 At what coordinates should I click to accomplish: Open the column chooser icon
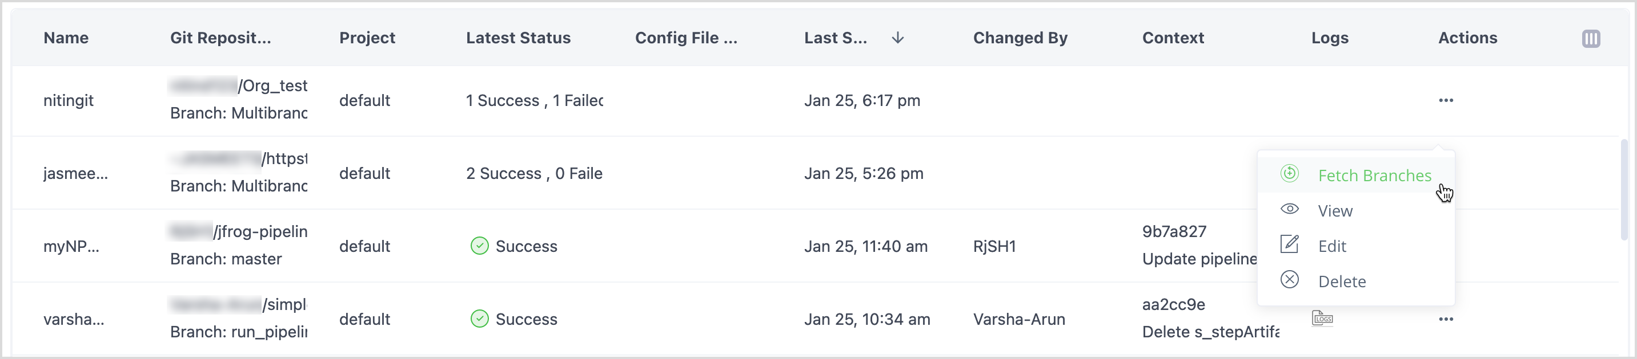pos(1591,39)
